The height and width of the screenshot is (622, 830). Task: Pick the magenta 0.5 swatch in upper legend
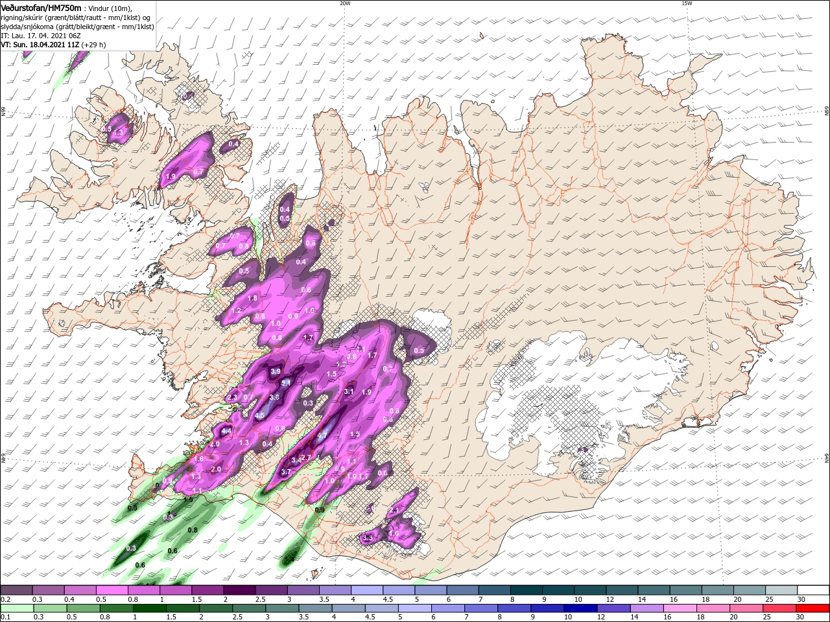tap(112, 590)
